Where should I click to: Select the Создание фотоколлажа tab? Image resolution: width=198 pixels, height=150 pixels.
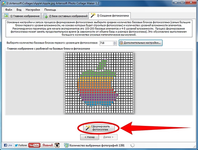click(x=110, y=15)
